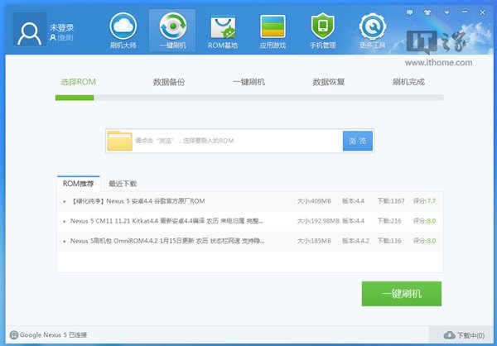
Task: Click the 大小:185MB size value
Action: coord(314,241)
